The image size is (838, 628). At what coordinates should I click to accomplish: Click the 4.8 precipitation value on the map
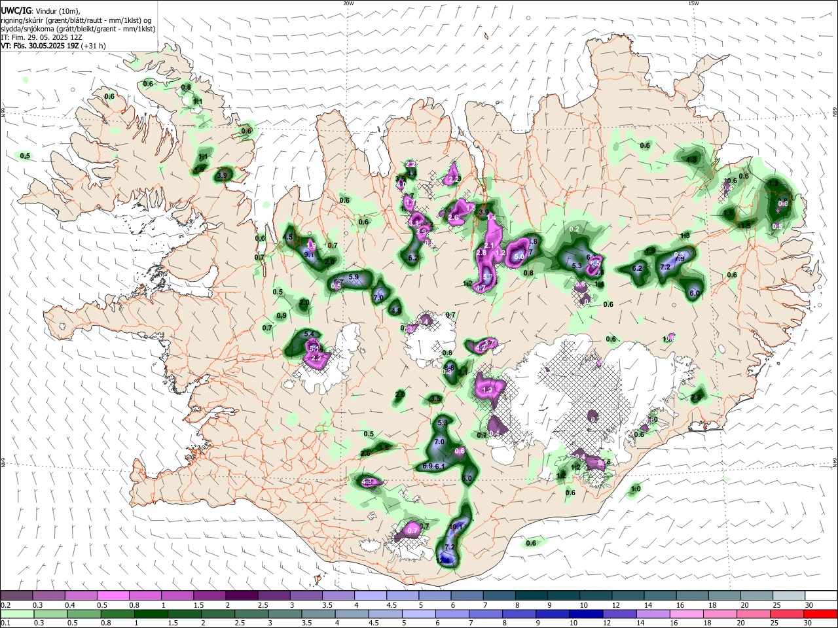[395, 310]
